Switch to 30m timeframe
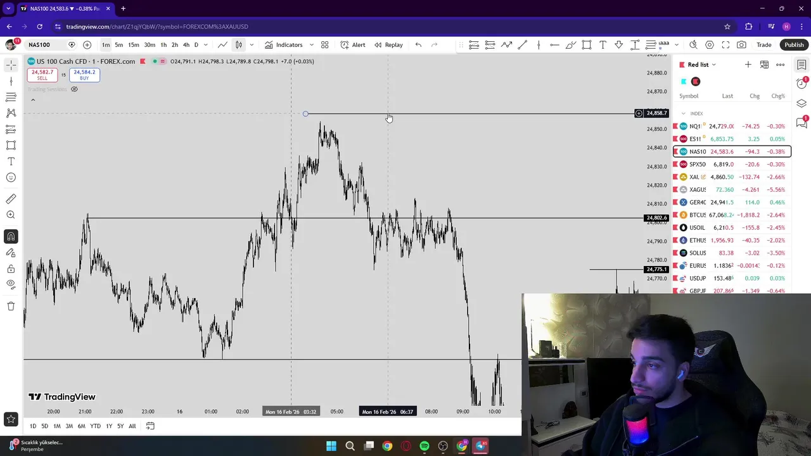Viewport: 811px width, 456px height. coord(150,45)
